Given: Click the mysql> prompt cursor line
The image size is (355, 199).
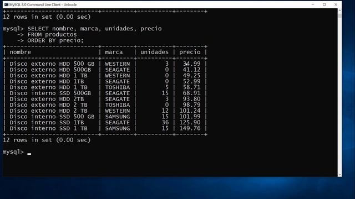Looking at the screenshot, I should pyautogui.click(x=17, y=152).
